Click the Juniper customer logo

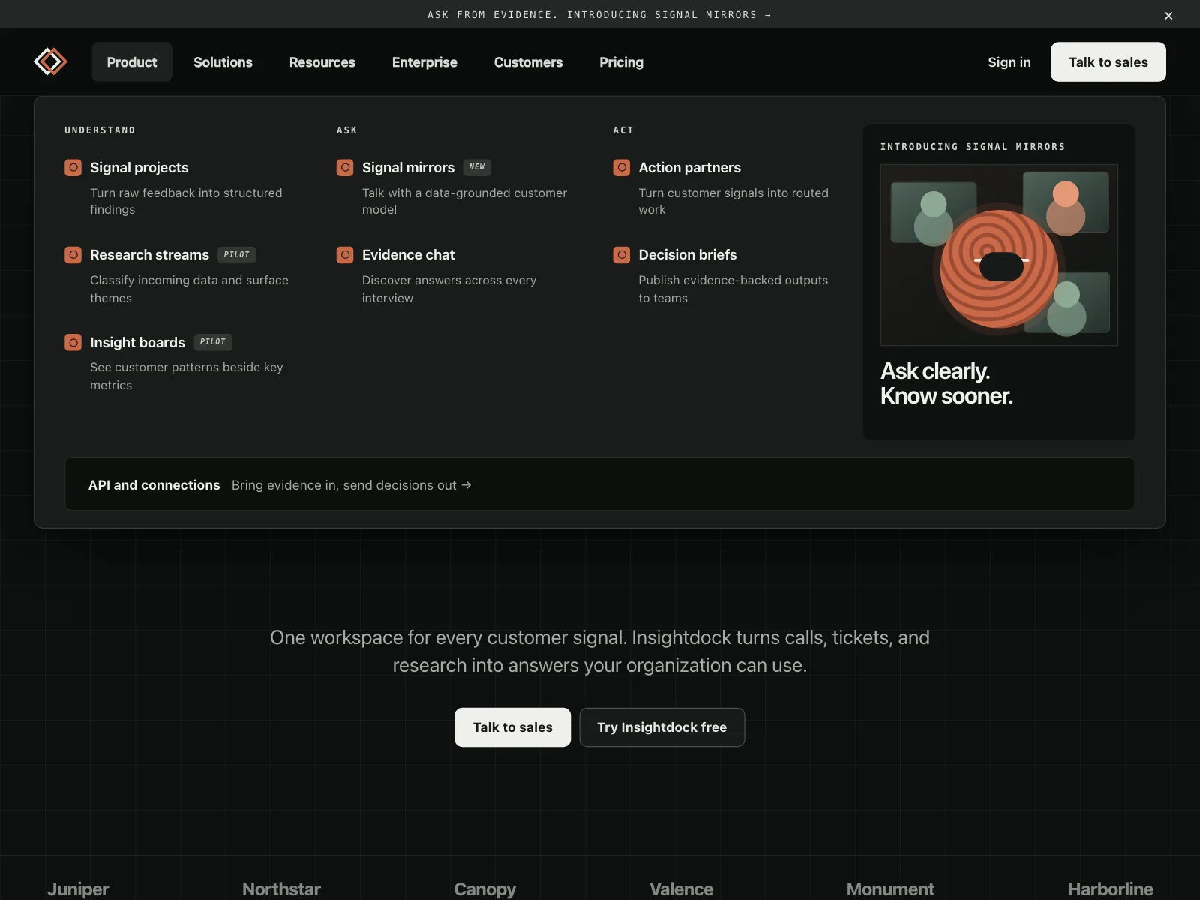click(x=78, y=889)
